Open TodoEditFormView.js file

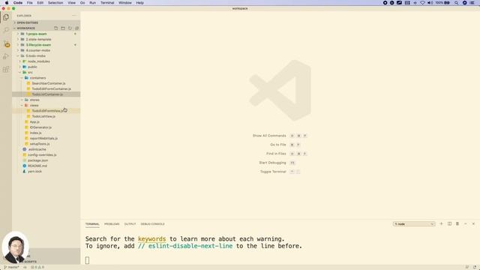coord(46,111)
